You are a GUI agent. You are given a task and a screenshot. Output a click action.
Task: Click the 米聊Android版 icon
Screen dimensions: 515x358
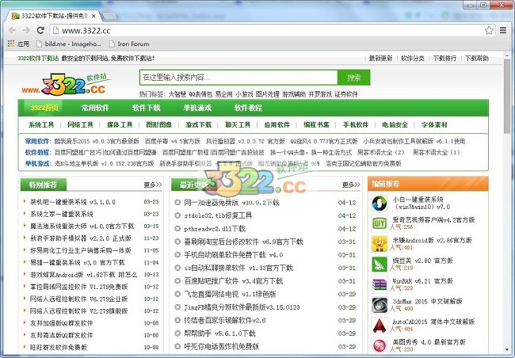click(x=380, y=244)
